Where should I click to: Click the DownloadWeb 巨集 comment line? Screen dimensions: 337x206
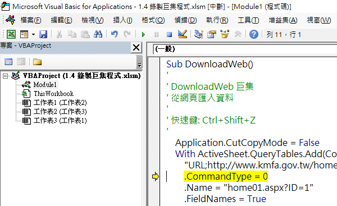pyautogui.click(x=210, y=87)
